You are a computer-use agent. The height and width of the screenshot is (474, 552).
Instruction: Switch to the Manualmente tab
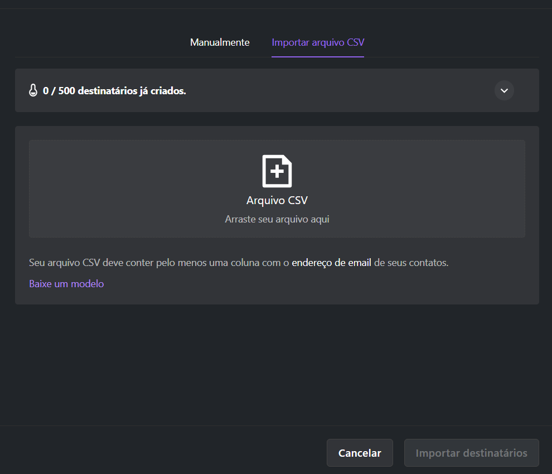[220, 42]
